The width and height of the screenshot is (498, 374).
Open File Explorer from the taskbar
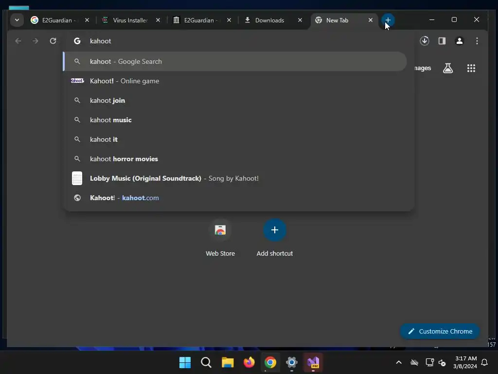coord(228,362)
